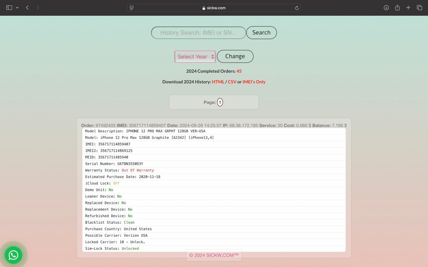Click the sickw.com address bar
Viewport: 428px width, 267px height.
214,8
